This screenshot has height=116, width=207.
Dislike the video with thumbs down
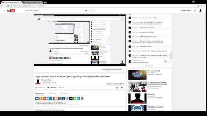122,87
